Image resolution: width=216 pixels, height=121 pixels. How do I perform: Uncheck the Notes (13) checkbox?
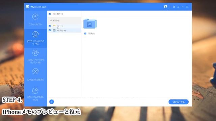pos(50,26)
